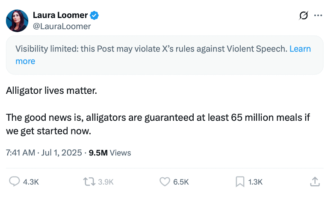Click the blue verified badge
331x197 pixels.
tap(95, 15)
